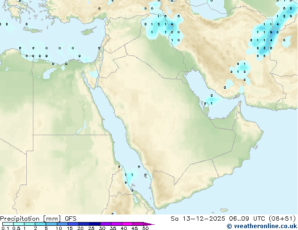Select the 35–40 mm violet legend swatch
298x230 pixels.
117,224
